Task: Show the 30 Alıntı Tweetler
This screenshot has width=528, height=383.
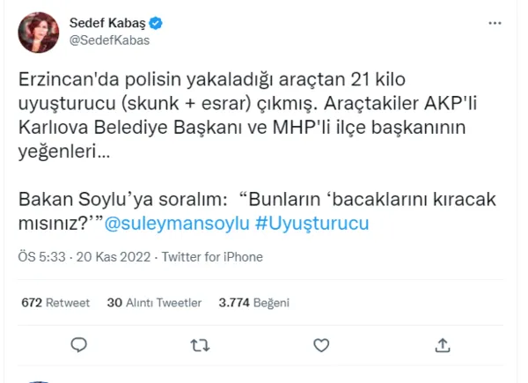Action: [148, 302]
